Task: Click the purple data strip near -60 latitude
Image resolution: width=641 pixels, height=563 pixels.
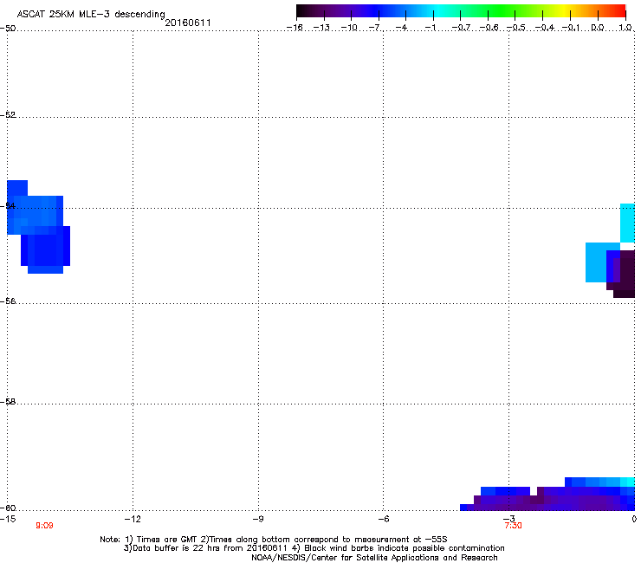Action: [547, 499]
